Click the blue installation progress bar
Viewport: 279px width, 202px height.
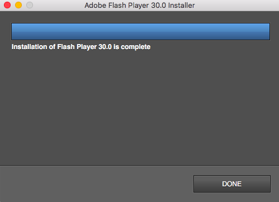click(140, 31)
